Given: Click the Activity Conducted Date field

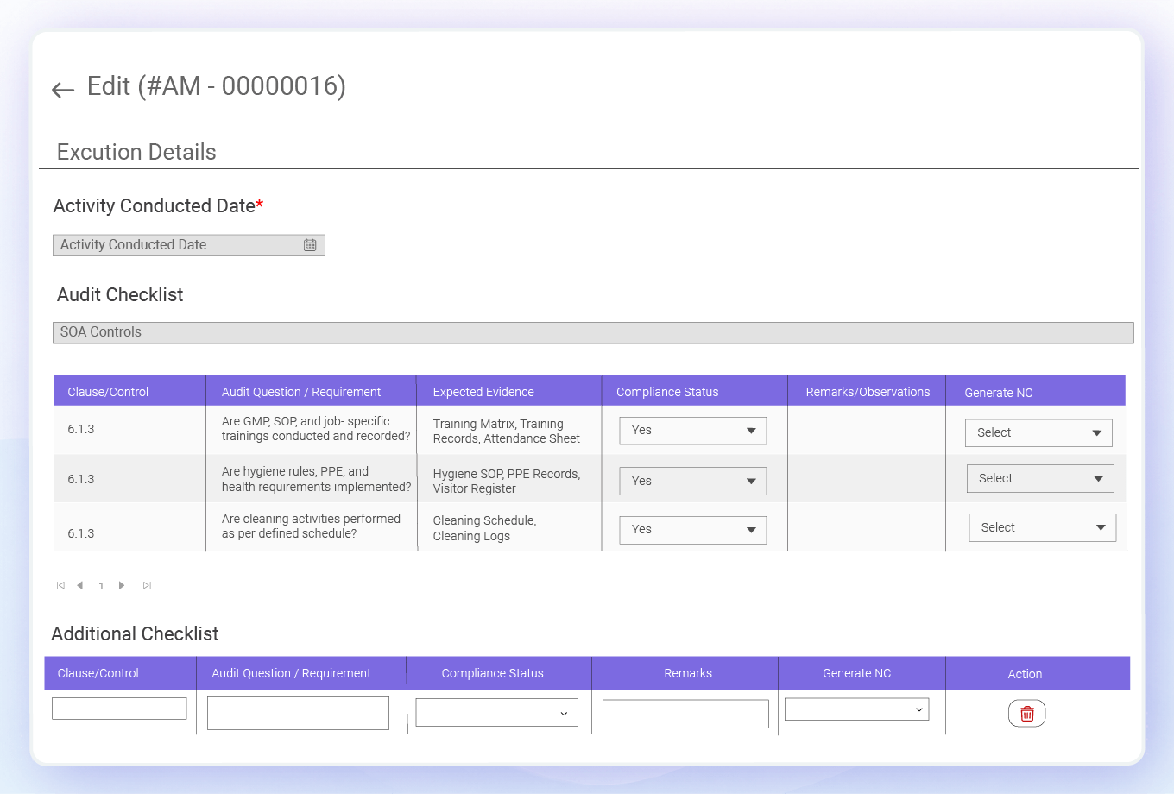Looking at the screenshot, I should click(x=189, y=245).
